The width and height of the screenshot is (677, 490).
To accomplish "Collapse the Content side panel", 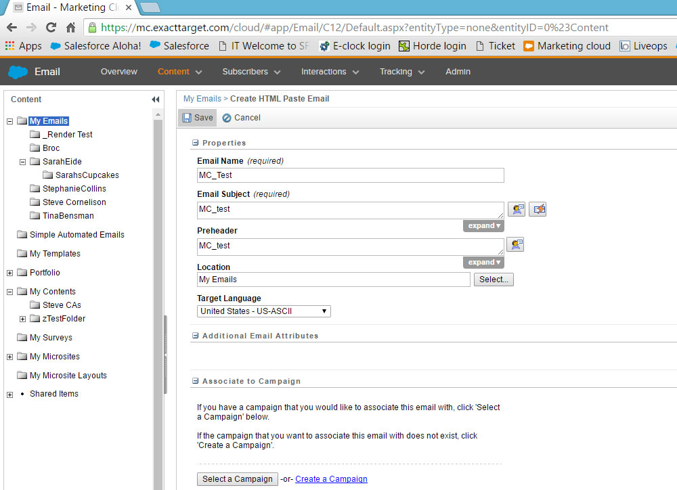I will [x=156, y=99].
